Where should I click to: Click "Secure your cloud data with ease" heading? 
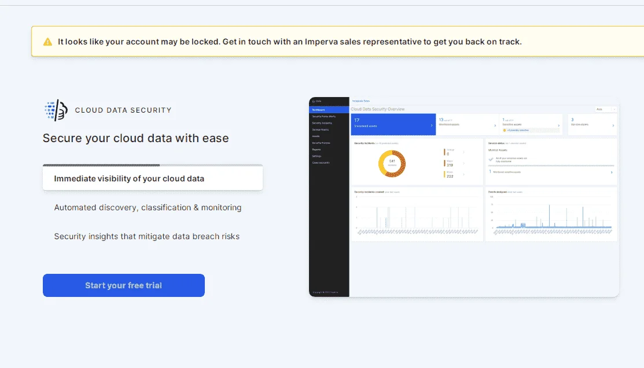135,138
